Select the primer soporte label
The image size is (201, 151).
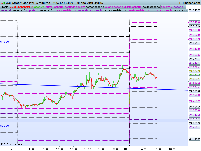[x=55, y=7]
